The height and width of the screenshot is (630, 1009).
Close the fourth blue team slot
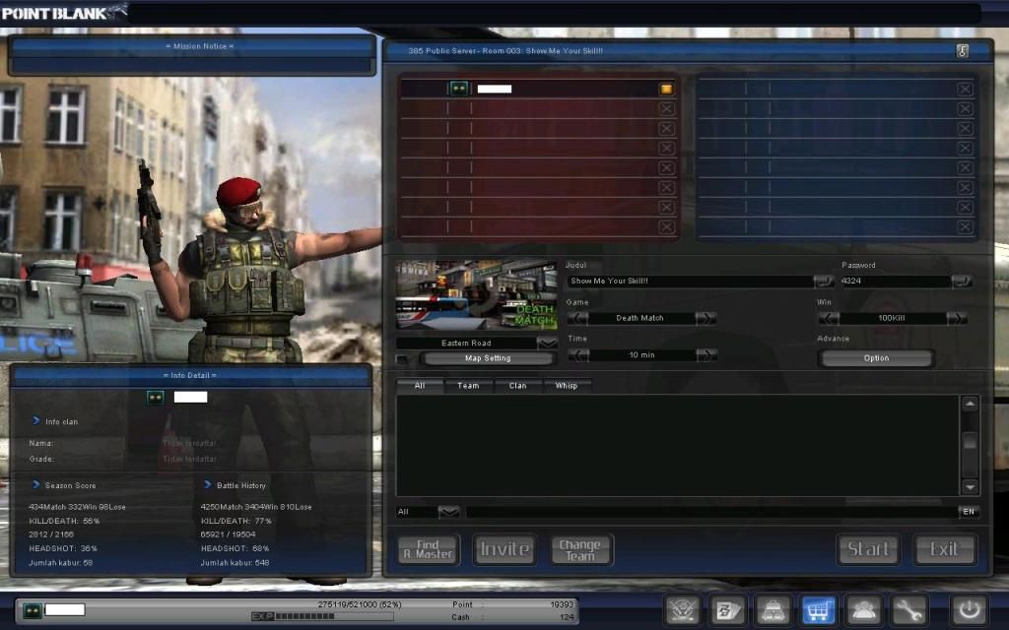click(x=965, y=148)
